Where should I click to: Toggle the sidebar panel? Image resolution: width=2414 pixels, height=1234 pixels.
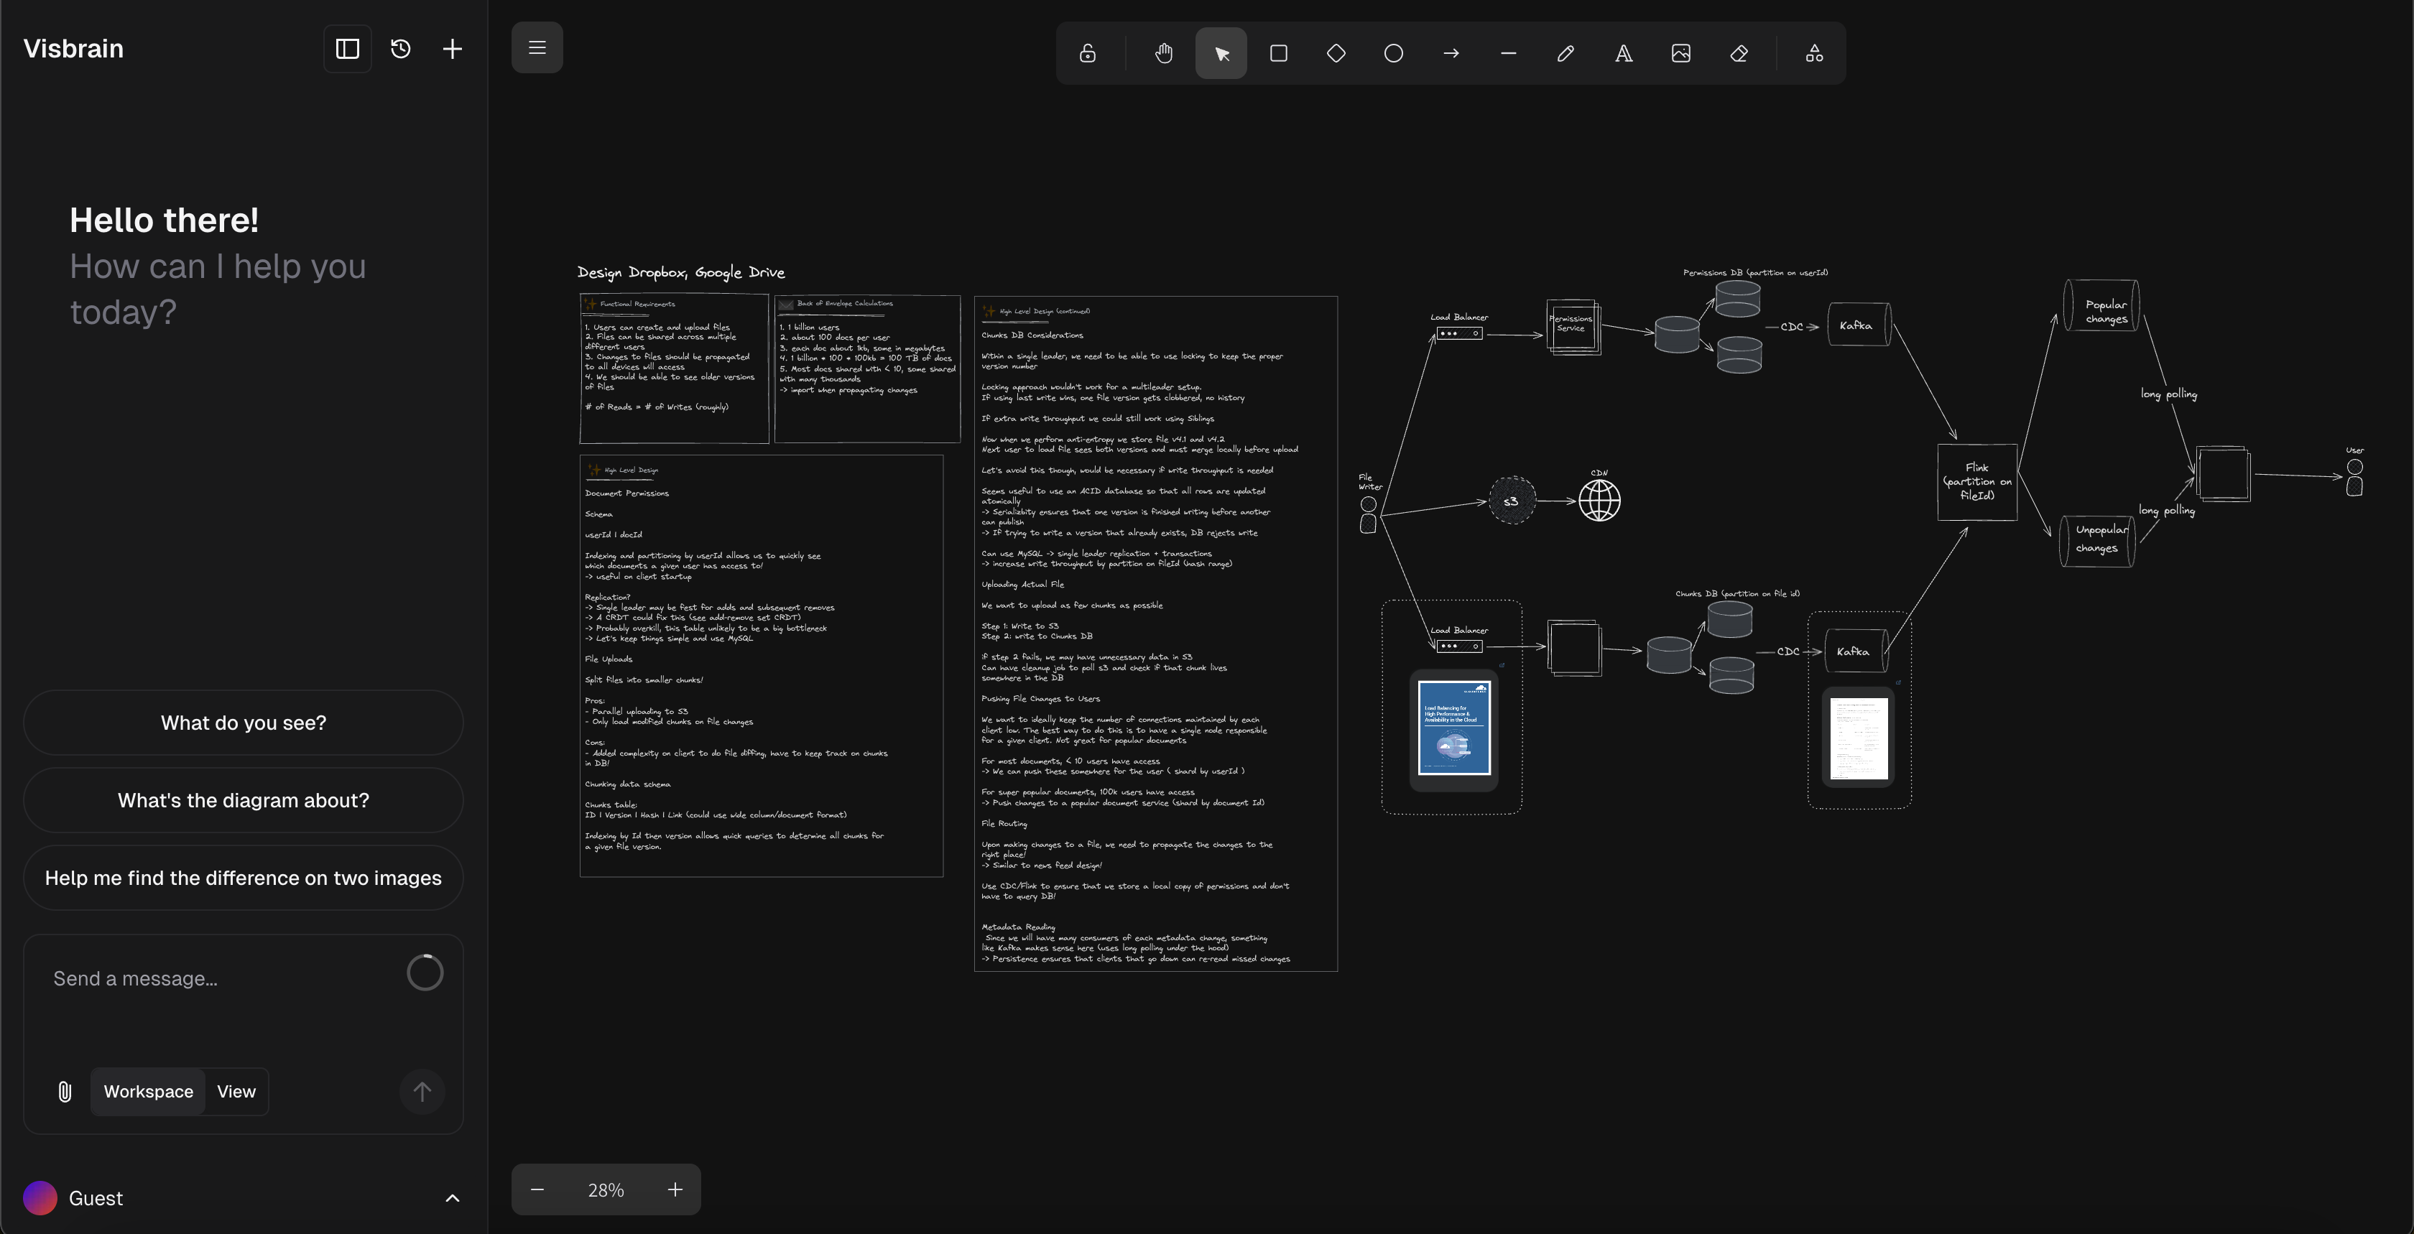348,49
